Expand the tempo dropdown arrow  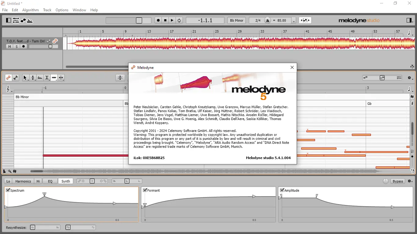[x=294, y=21]
